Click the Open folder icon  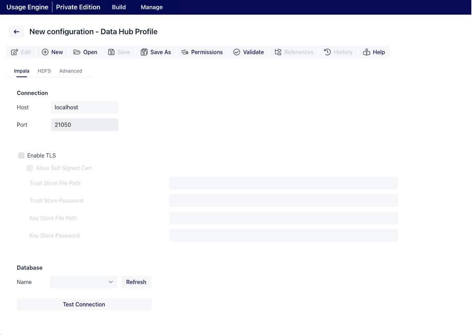click(x=77, y=52)
